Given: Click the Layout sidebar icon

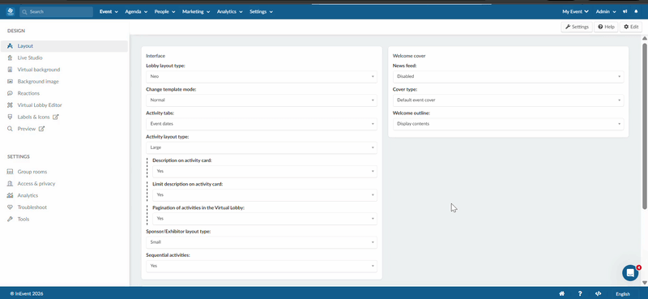Looking at the screenshot, I should [x=10, y=46].
